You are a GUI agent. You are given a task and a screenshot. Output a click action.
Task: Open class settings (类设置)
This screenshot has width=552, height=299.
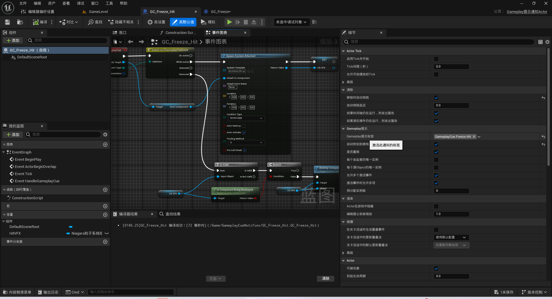point(156,22)
